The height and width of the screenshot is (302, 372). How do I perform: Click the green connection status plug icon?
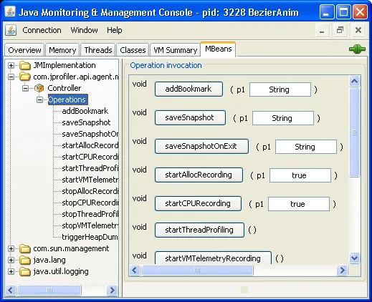[x=357, y=49]
